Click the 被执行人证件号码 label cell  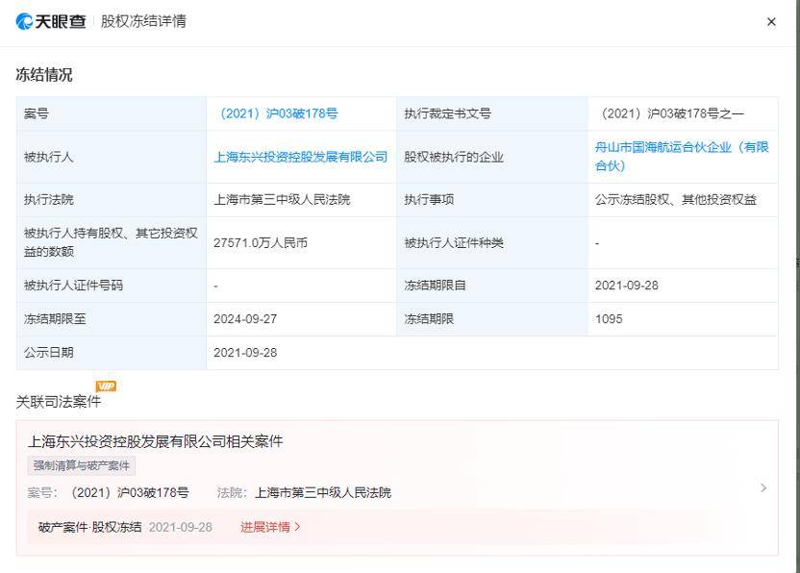112,286
